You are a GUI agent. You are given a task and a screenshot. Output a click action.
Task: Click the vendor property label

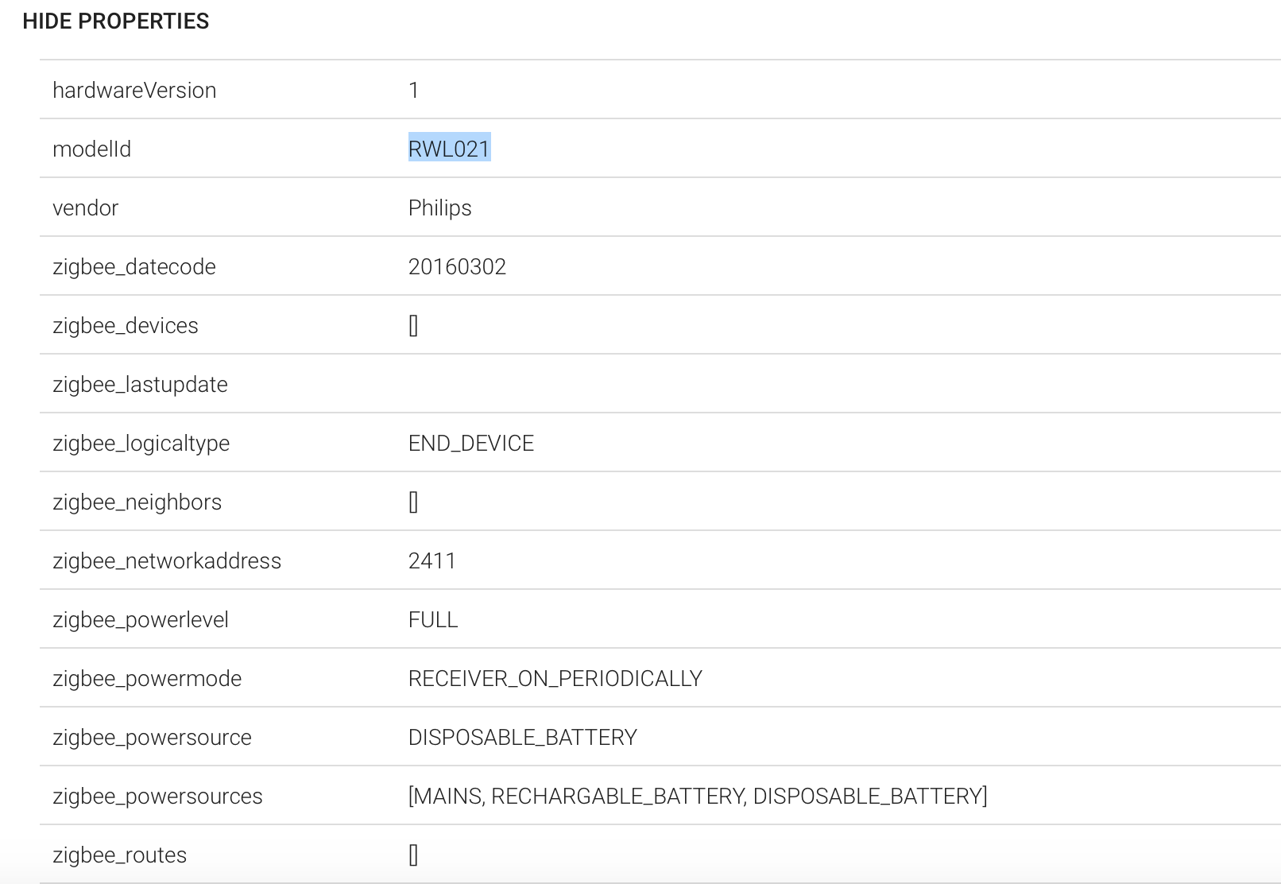85,208
